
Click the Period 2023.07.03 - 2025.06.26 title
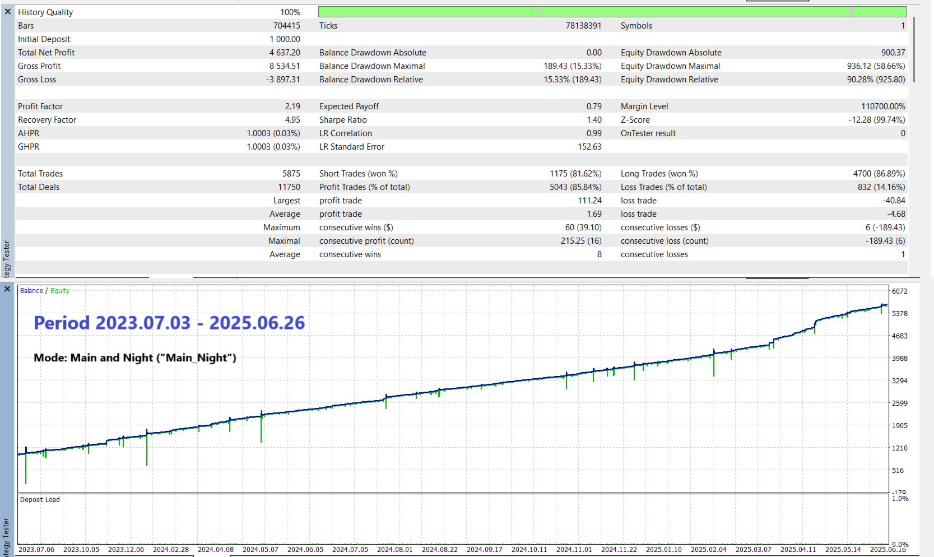[169, 323]
